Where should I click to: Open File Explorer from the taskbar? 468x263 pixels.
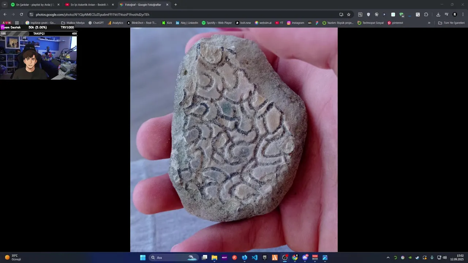click(x=214, y=258)
